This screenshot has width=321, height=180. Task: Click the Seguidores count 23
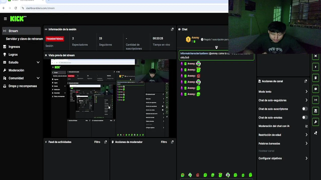(101, 38)
